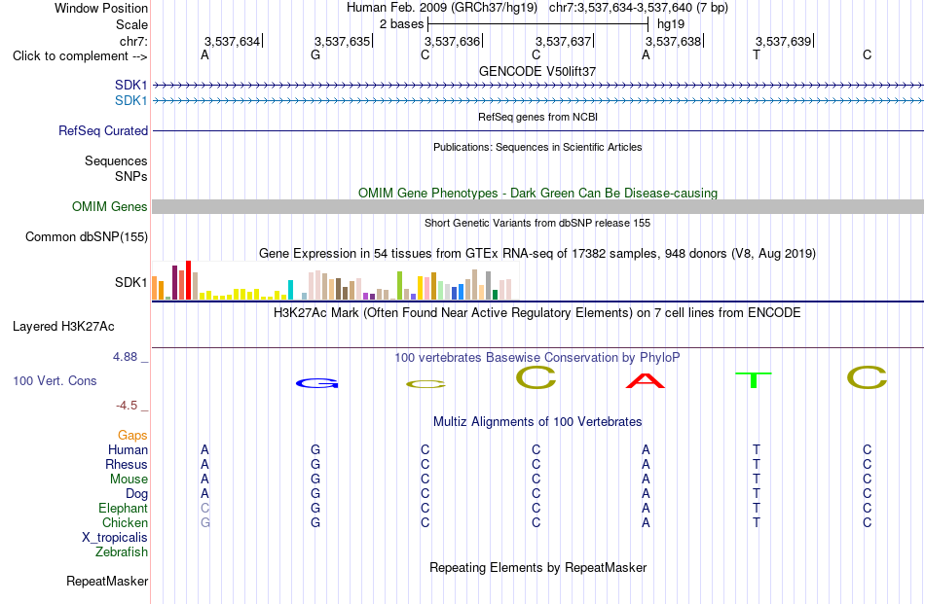Open the 100 Vert. Cons track label
The width and height of the screenshot is (925, 604).
point(55,380)
